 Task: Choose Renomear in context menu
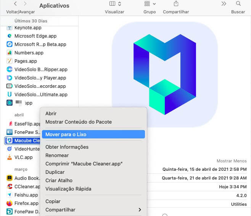93,156
